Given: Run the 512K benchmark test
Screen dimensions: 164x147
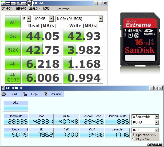Looking at the screenshot, I should click(13, 49).
